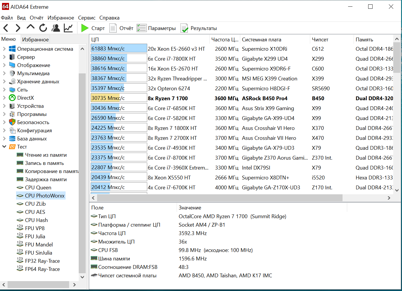Screen dimensions: 402x291
Task: Open the user profile toolbar icon
Action: tap(56, 28)
